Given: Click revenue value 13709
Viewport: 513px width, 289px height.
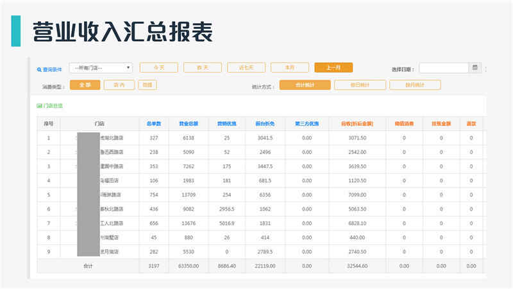Looking at the screenshot, I should click(x=189, y=195).
